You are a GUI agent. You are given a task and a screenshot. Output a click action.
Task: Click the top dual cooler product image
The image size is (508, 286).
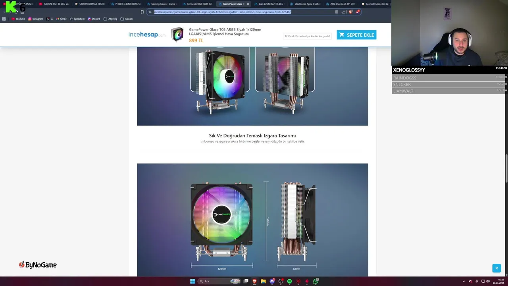252,86
